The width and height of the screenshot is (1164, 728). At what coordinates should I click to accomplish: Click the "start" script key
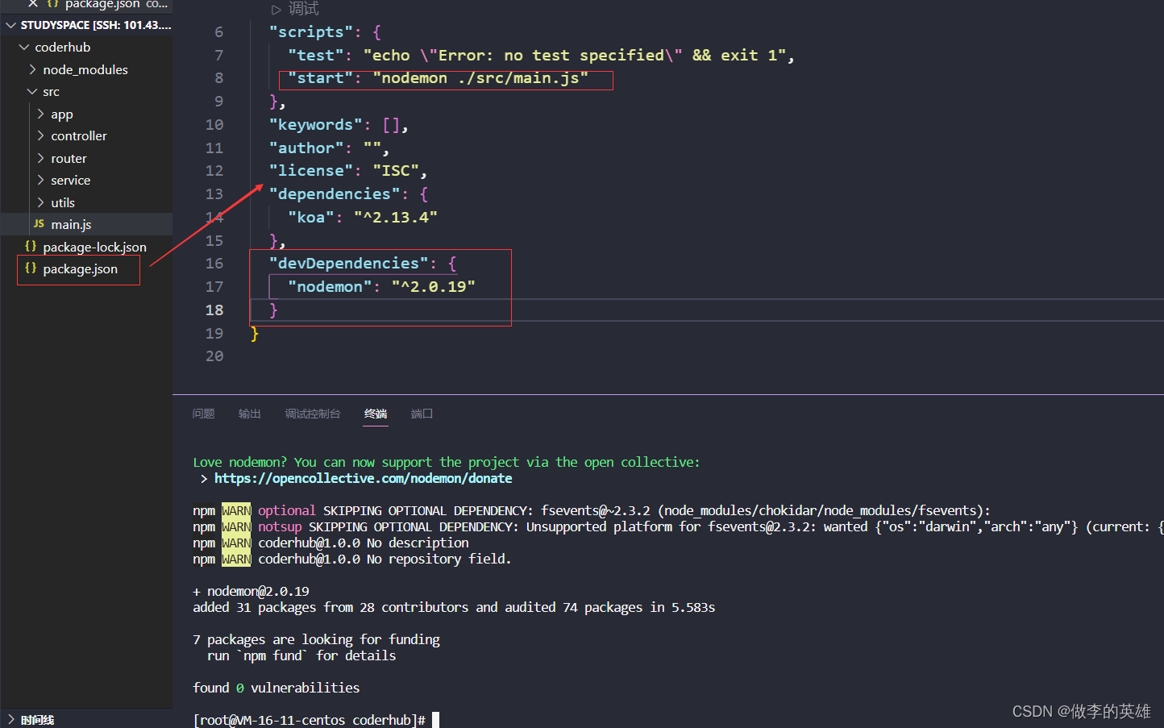pos(321,78)
